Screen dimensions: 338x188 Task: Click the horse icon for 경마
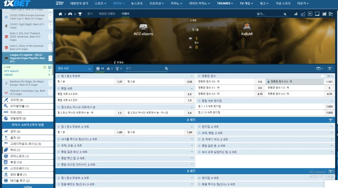(x=6, y=131)
